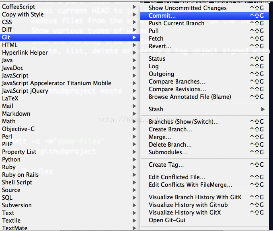Screen dimensions: 273x231
Task: Choose Delete Branch…
Action: (205, 145)
